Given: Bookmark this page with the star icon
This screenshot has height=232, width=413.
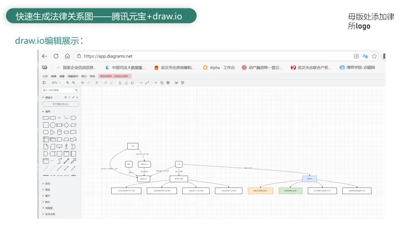Looking at the screenshot, I should click(x=374, y=56).
